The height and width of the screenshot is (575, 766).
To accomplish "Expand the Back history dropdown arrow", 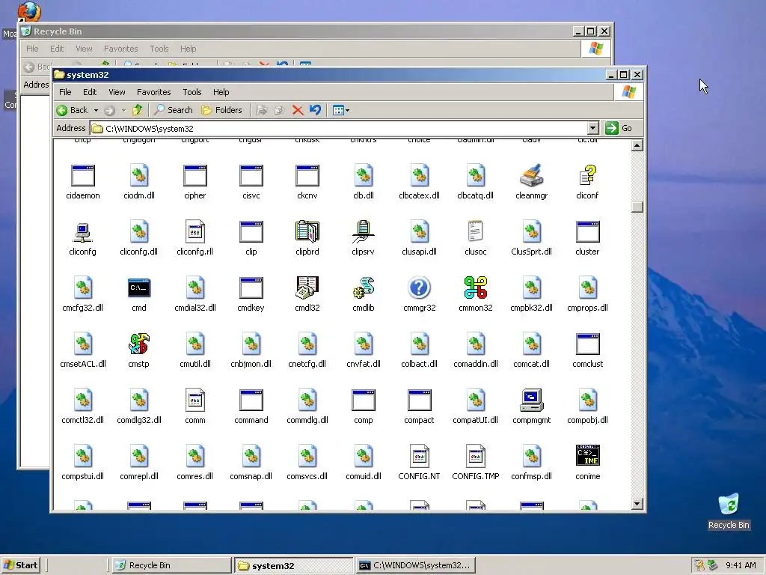I will tap(96, 111).
